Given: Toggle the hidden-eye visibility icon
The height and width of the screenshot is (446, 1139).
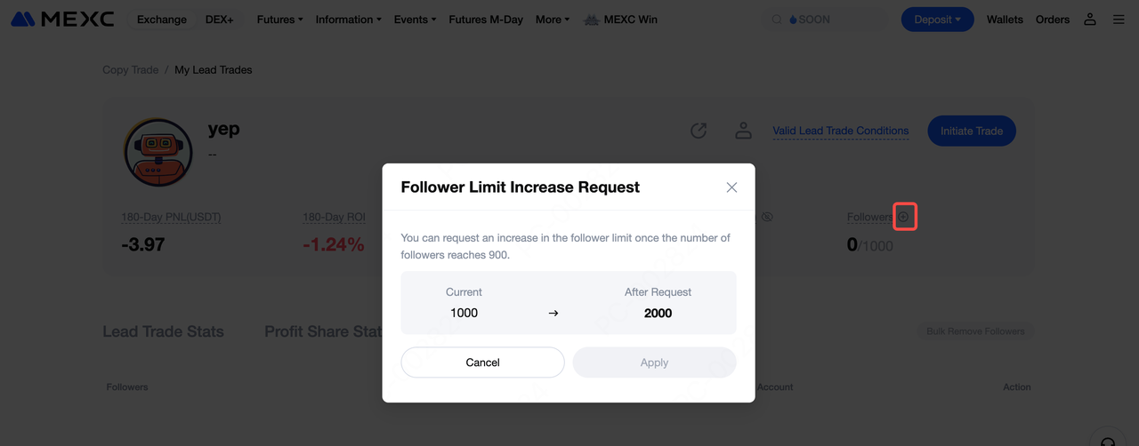Looking at the screenshot, I should tap(768, 217).
